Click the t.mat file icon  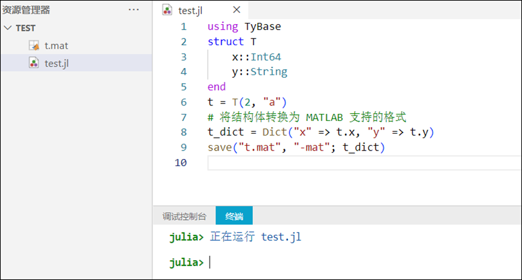34,46
